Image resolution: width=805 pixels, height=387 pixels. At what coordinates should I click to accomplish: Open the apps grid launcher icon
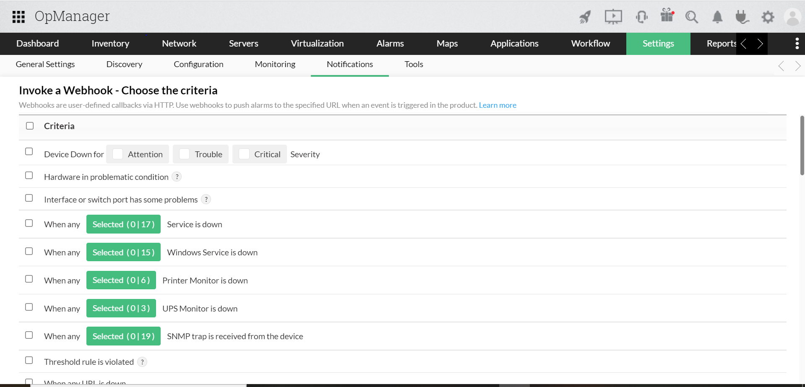(18, 16)
